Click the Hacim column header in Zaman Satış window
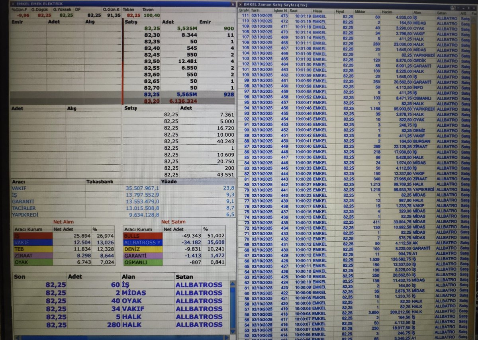Image resolution: width=478 pixels, height=340 pixels. click(387, 12)
